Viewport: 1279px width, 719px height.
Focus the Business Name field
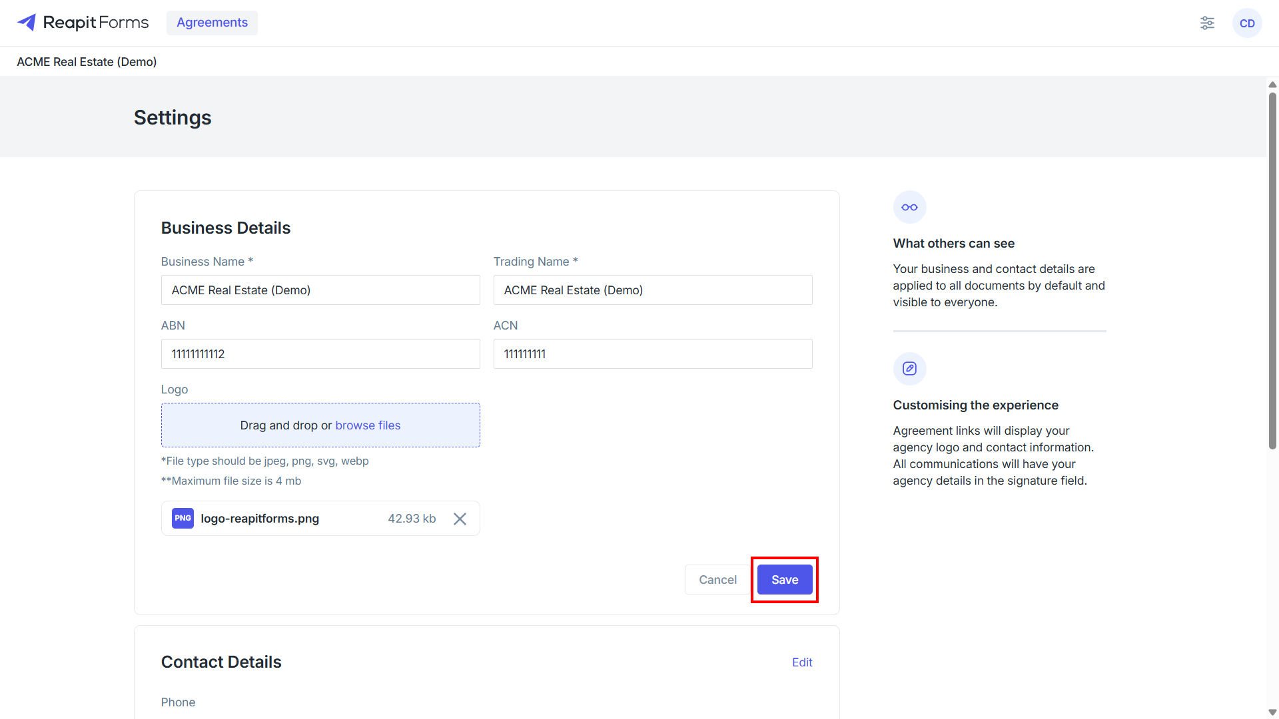click(x=320, y=290)
